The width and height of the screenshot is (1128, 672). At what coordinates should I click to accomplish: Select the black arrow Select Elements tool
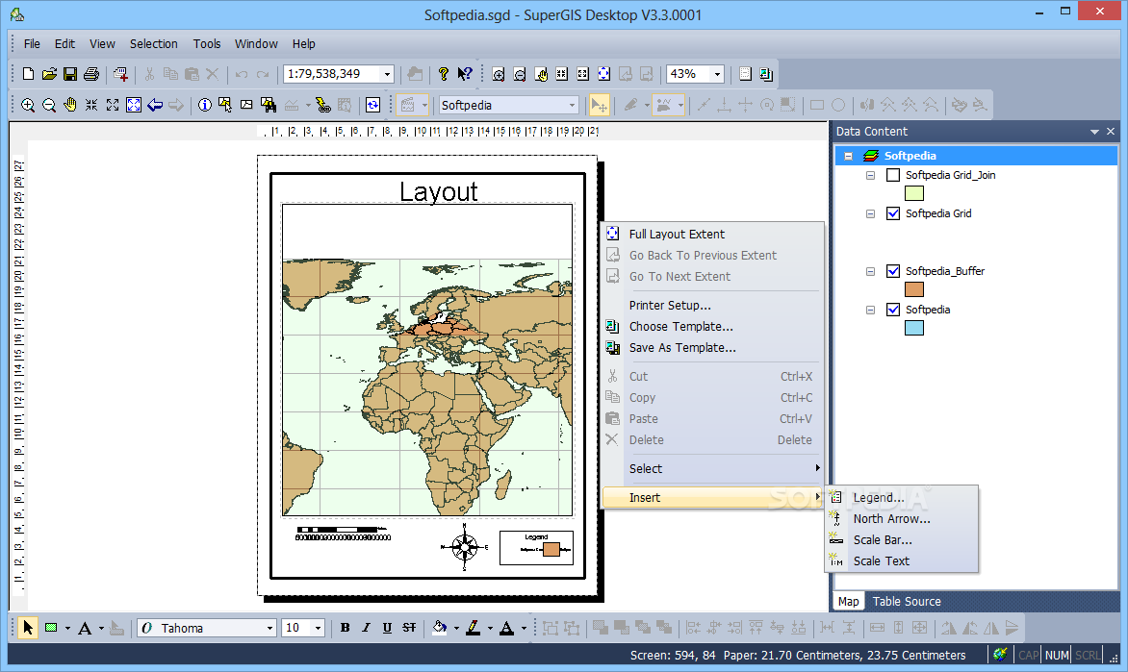pyautogui.click(x=28, y=628)
